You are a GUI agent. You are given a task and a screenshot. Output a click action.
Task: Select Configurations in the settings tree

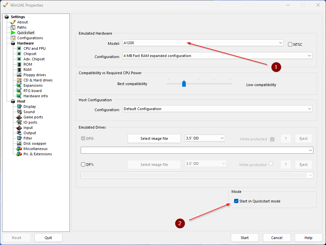tap(30, 38)
